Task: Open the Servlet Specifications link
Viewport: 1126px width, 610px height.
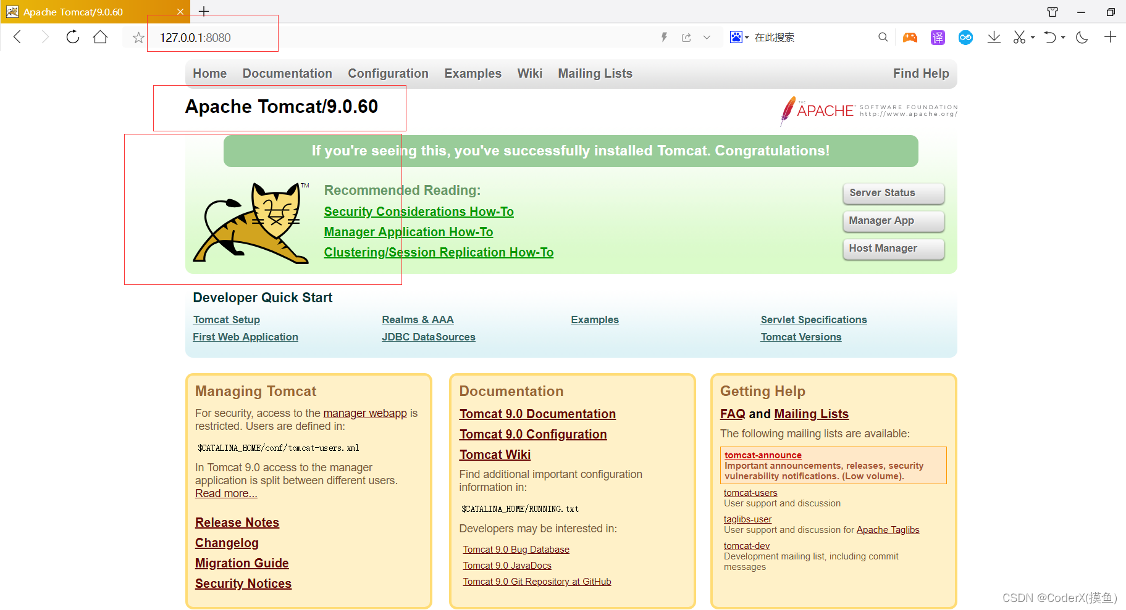Action: 813,319
